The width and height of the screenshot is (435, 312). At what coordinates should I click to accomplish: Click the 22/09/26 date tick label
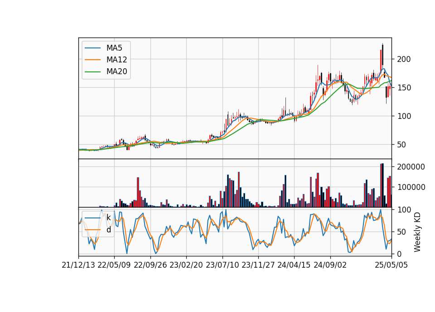(x=150, y=265)
